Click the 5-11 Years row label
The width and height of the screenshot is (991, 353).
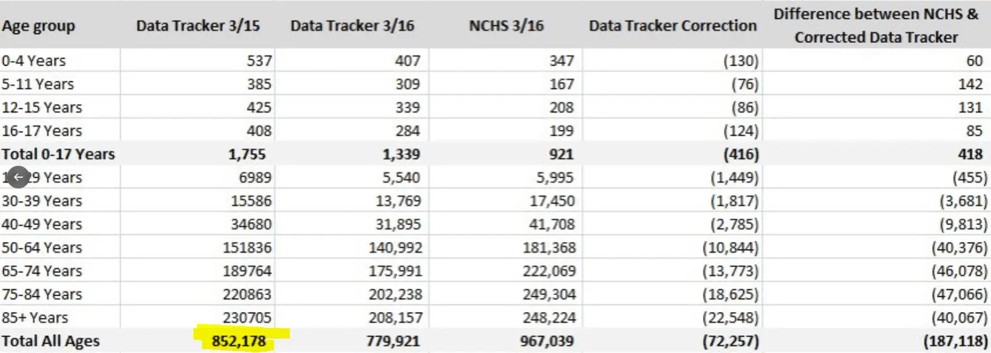coord(37,84)
